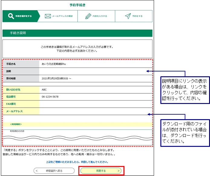Click the procedure name あいうえお定期健診hu
This screenshot has width=210, height=176.
coord(54,64)
